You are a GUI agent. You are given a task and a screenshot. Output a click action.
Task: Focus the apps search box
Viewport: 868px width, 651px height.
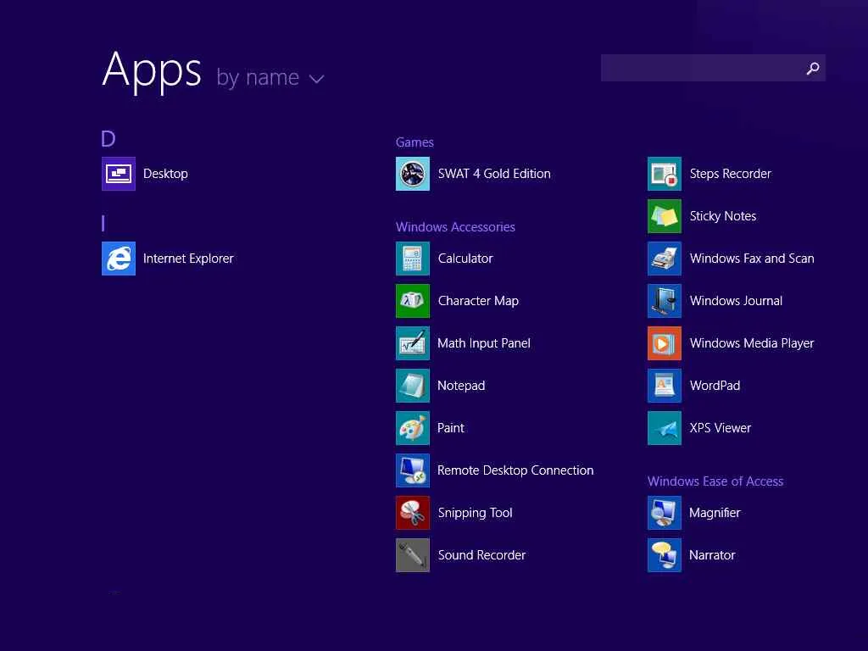pos(713,68)
